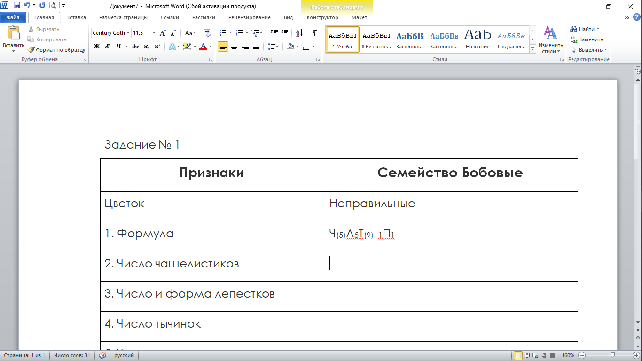Open the Select (Выделить) dropdown
Viewport: 642px width, 361px height.
tap(588, 50)
